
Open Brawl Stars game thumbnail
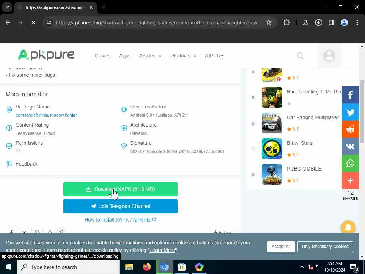pyautogui.click(x=272, y=149)
